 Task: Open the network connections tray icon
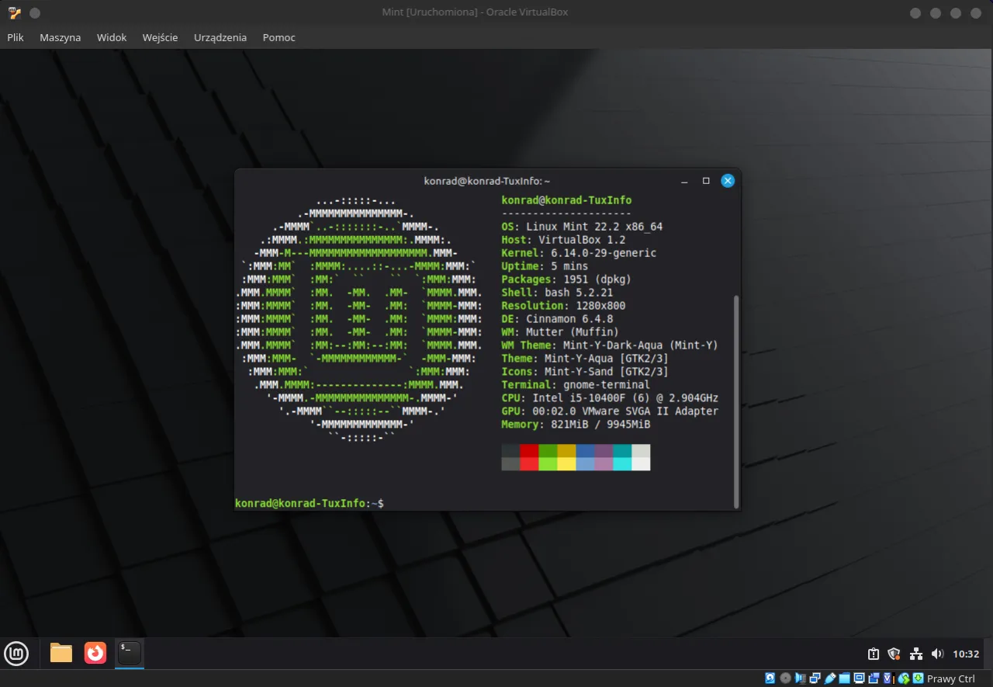pyautogui.click(x=915, y=654)
